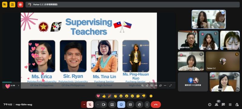Viewport: 242px width, 109px height.
Task: Pick the yellow skin tone selector dot
Action: coord(151,96)
